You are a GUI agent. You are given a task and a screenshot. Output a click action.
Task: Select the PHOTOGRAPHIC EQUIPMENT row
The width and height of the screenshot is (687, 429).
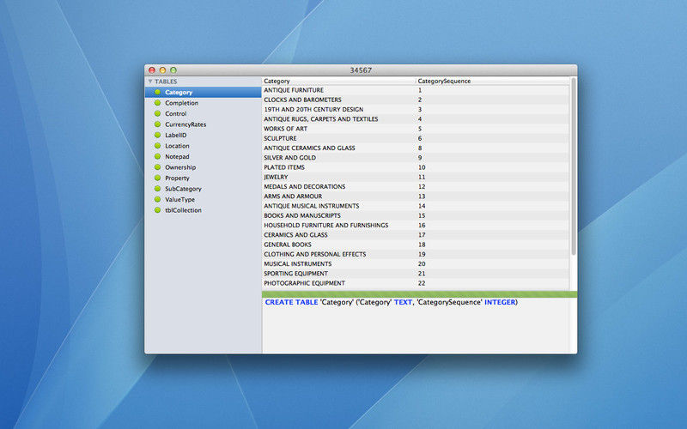(x=416, y=283)
